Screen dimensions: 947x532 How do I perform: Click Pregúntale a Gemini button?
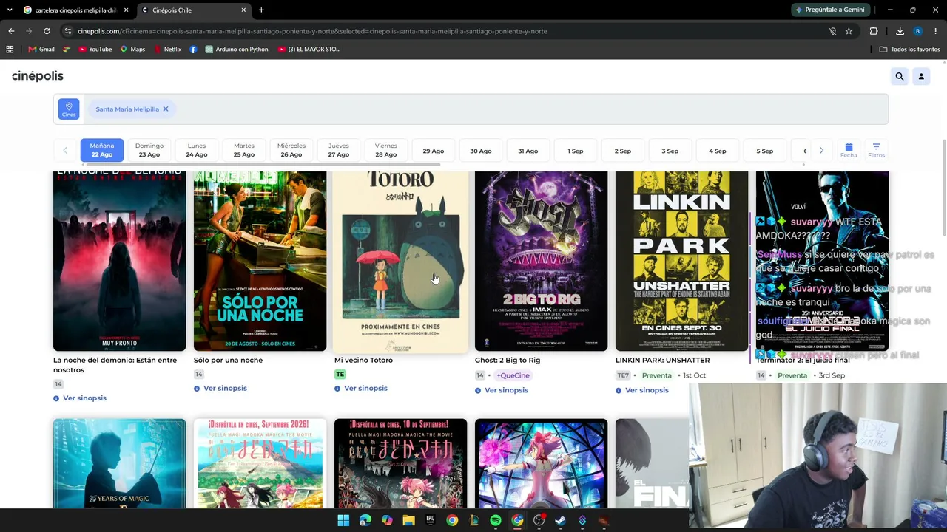pos(829,10)
